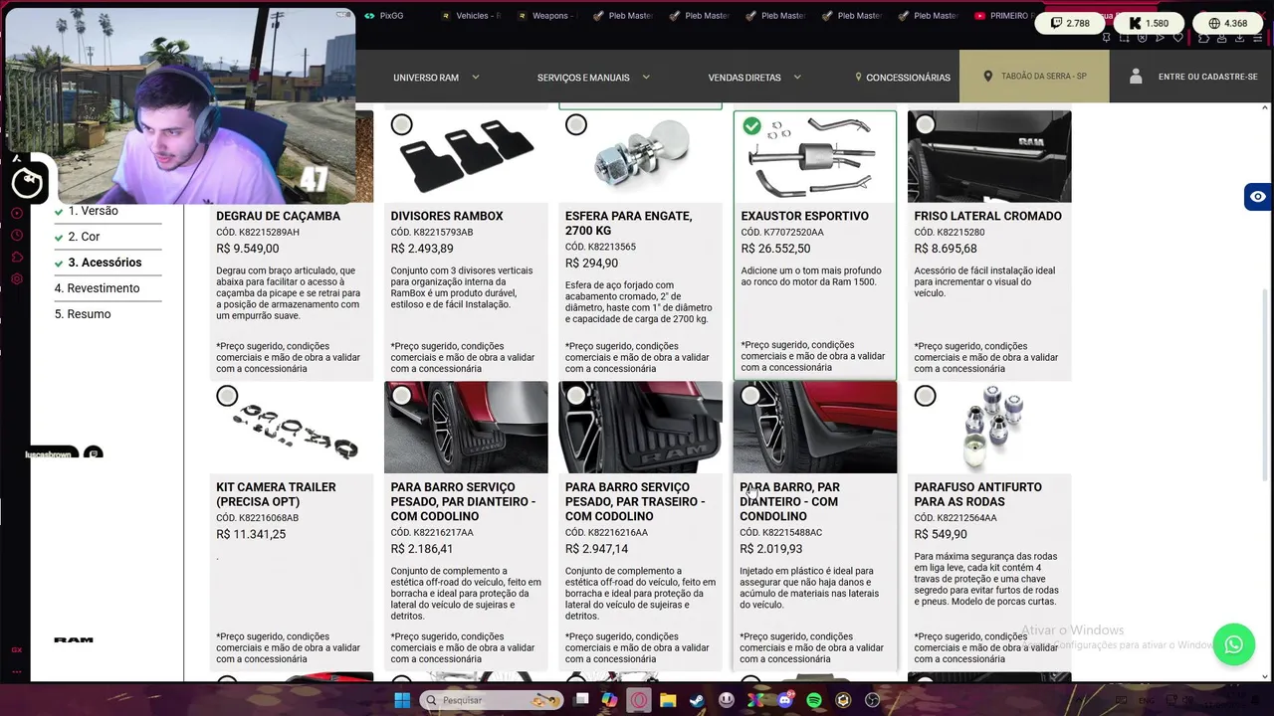Click Windows taskbar Pesquisar search box
The height and width of the screenshot is (716, 1274).
coord(493,700)
